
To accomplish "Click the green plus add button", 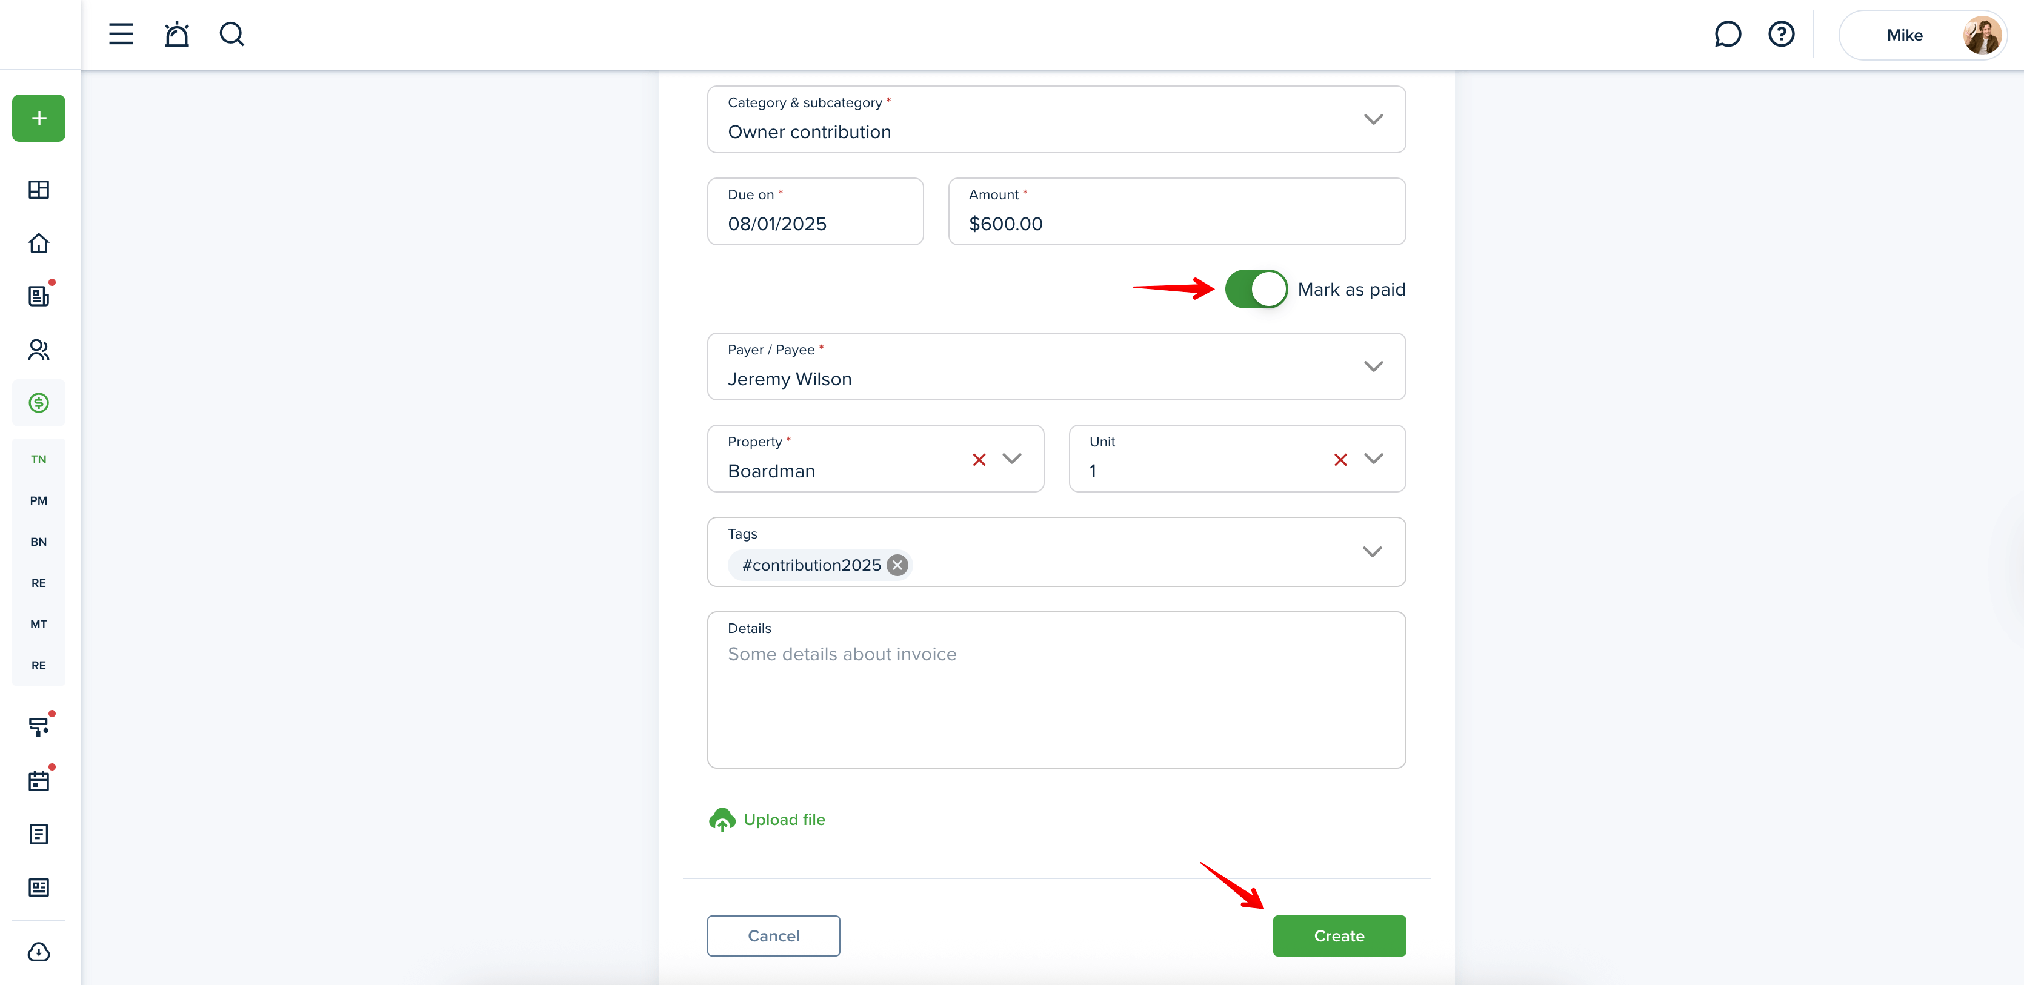I will (x=39, y=119).
